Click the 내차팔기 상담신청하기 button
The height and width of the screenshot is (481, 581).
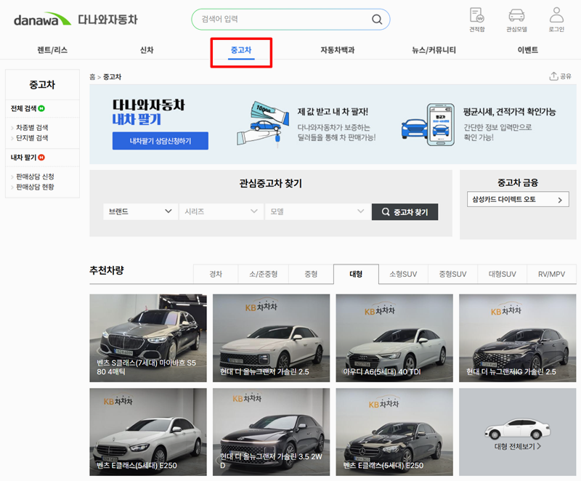click(x=160, y=141)
